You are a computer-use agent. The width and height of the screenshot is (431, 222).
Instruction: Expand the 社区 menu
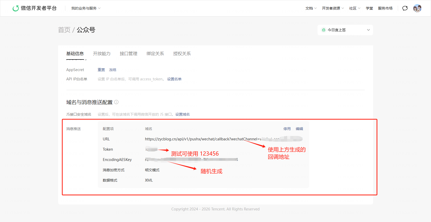(x=355, y=8)
